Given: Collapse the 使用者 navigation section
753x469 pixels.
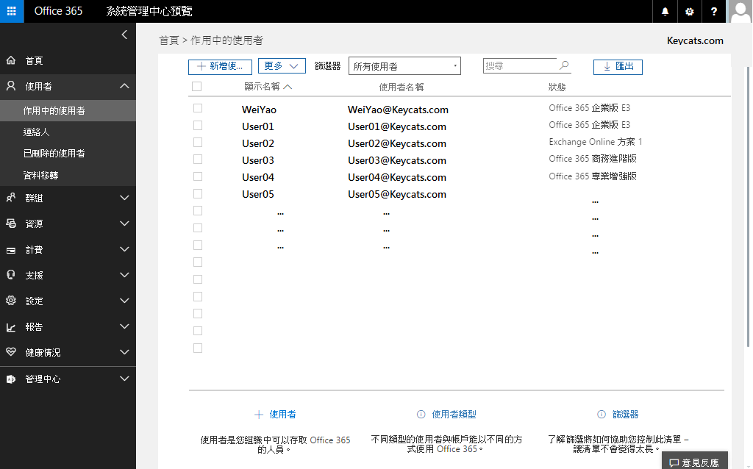Looking at the screenshot, I should point(124,86).
